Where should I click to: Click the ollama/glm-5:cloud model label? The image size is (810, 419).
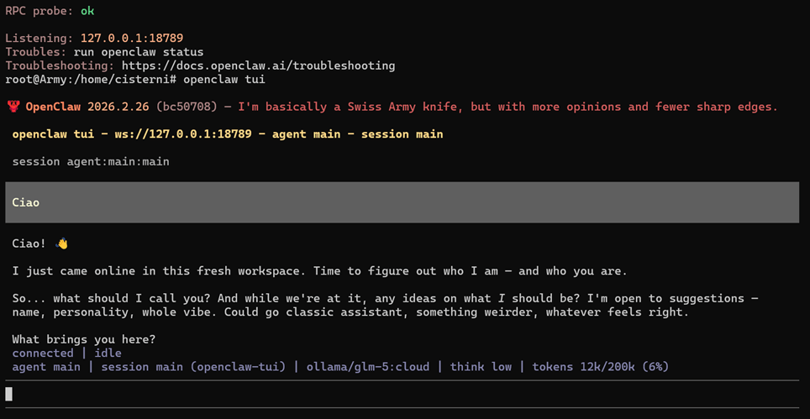[x=367, y=367]
